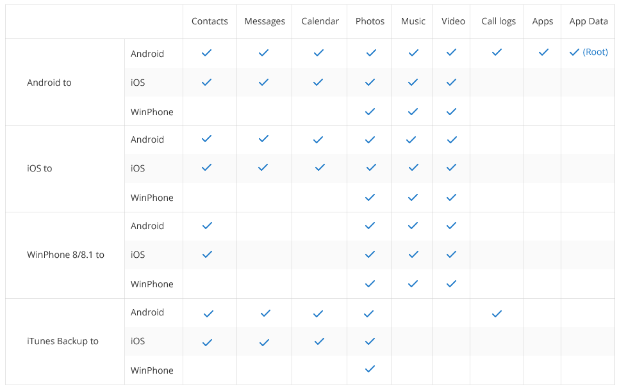Click the iTunes Backup to WinPhone Photos checkmark
619x389 pixels.
[x=369, y=369]
